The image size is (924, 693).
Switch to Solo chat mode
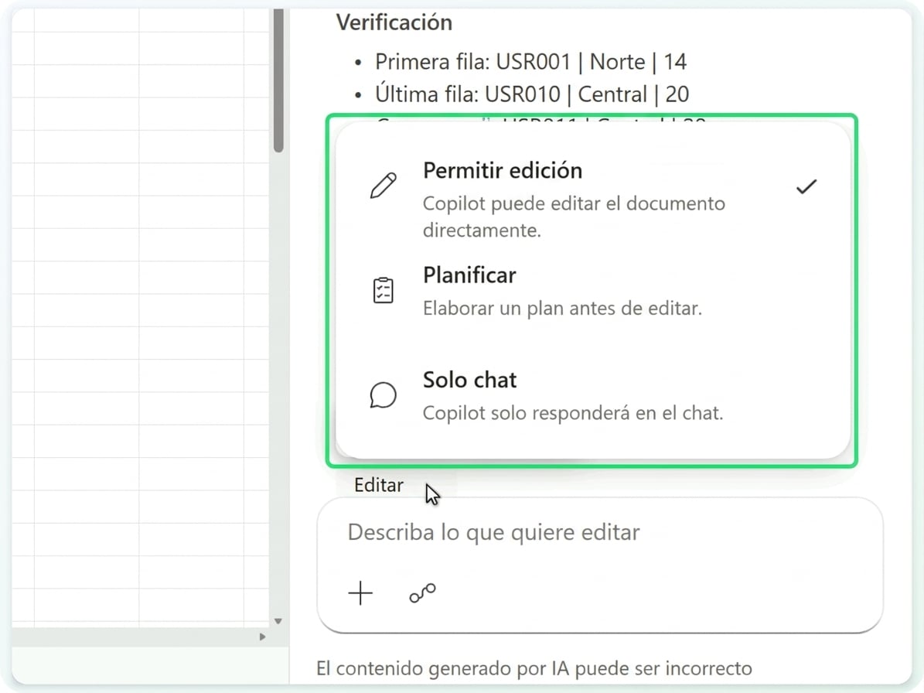593,395
